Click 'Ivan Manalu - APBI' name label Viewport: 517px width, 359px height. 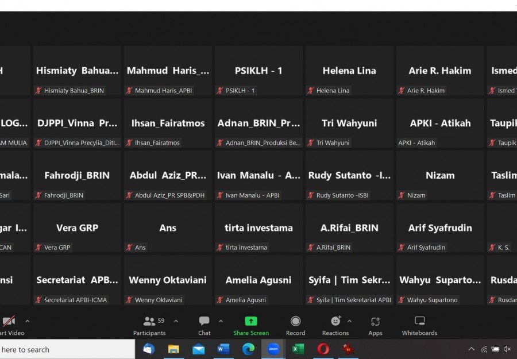[x=253, y=195]
